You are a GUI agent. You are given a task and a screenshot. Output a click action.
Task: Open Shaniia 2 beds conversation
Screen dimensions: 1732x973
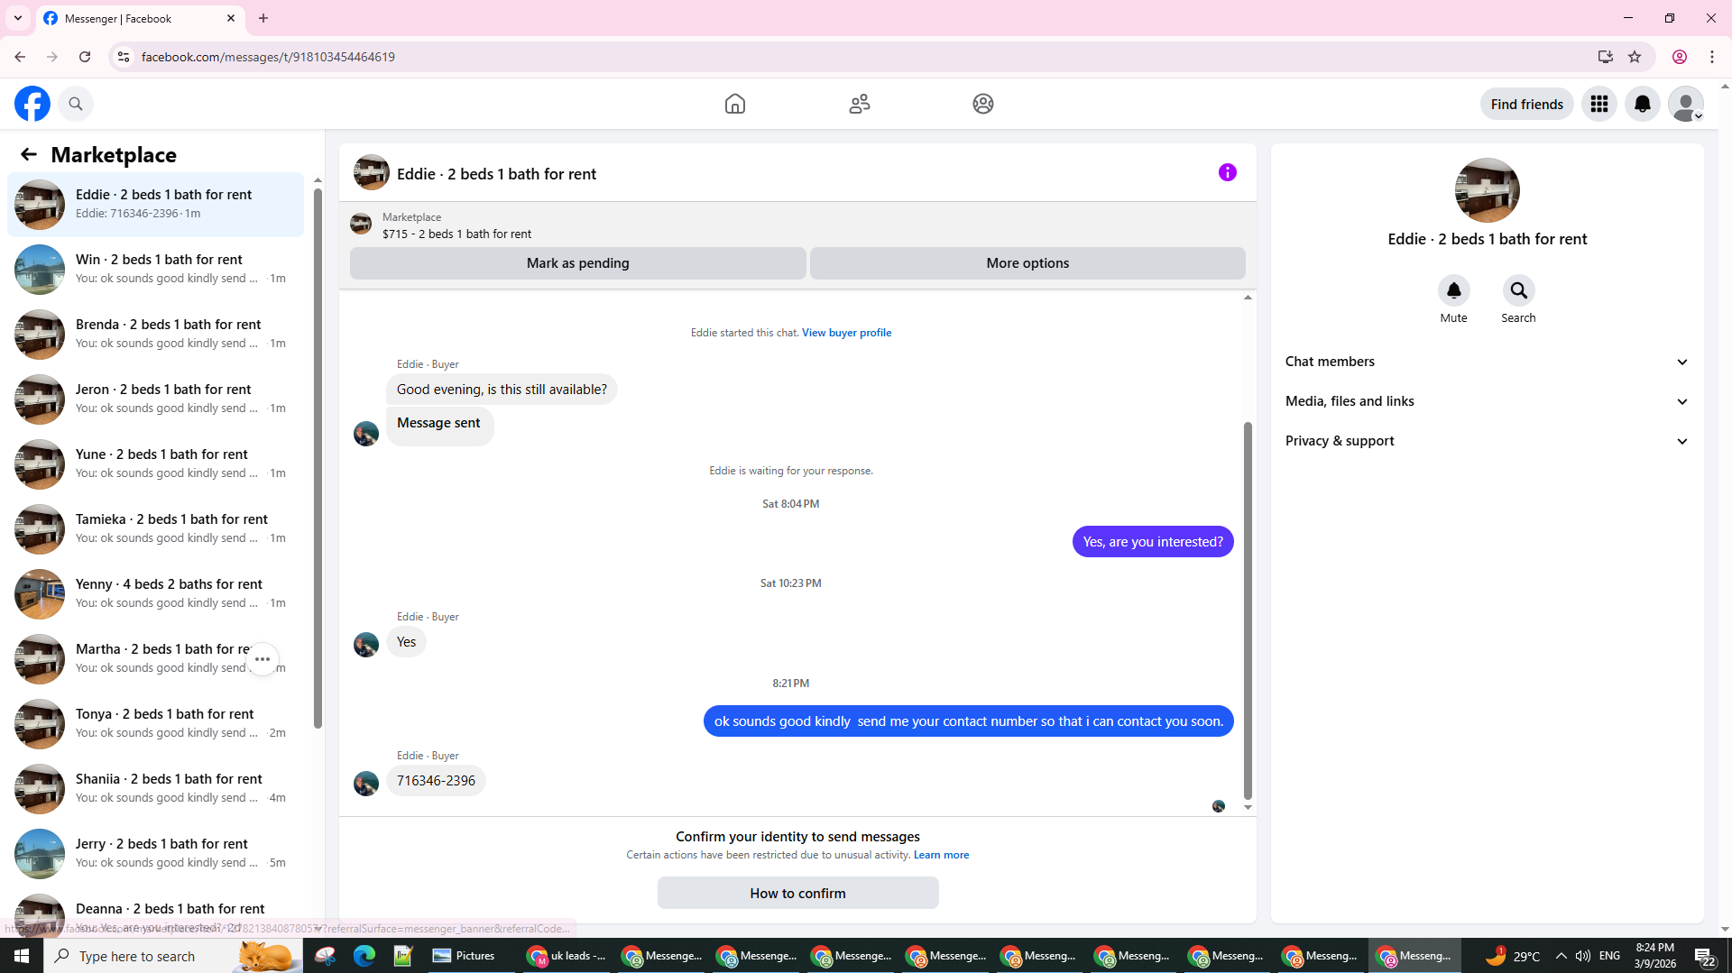[x=155, y=788]
